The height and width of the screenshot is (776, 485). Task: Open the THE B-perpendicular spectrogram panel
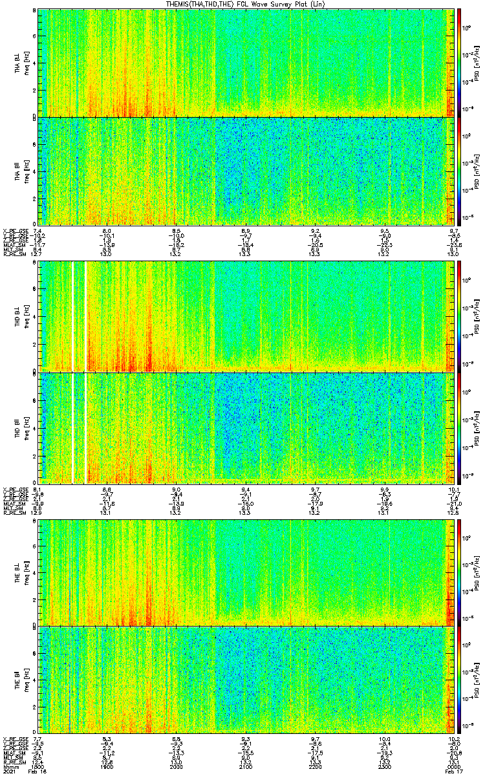(246, 572)
